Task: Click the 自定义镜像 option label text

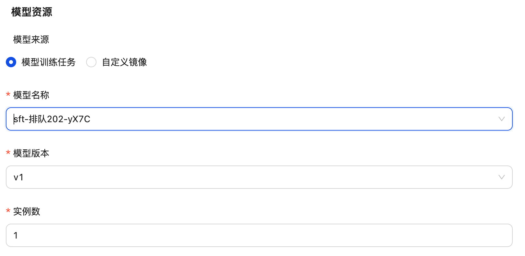Action: (x=125, y=62)
